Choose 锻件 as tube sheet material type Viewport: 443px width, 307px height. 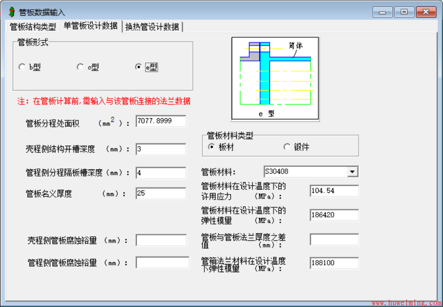pyautogui.click(x=286, y=147)
